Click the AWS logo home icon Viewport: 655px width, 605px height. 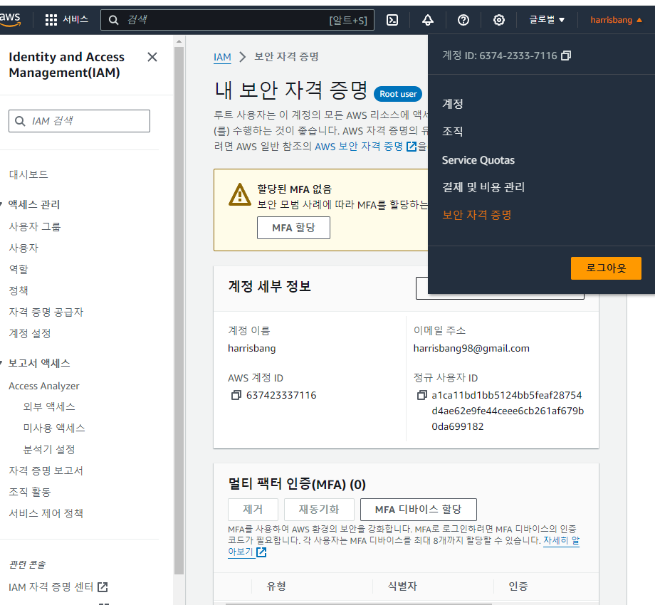coord(9,19)
